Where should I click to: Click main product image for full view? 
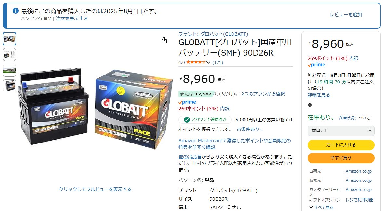95,108
